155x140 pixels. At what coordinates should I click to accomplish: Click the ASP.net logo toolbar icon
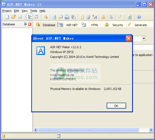[67, 17]
